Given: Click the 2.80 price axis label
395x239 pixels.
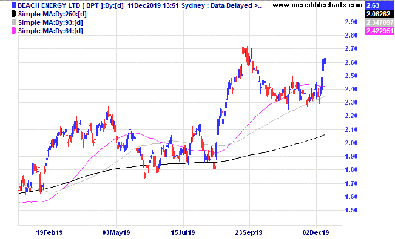Looking at the screenshot, I should pyautogui.click(x=351, y=36).
